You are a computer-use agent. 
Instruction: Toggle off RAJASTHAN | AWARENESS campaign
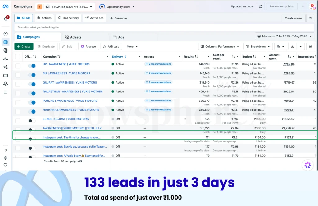[x=32, y=93]
